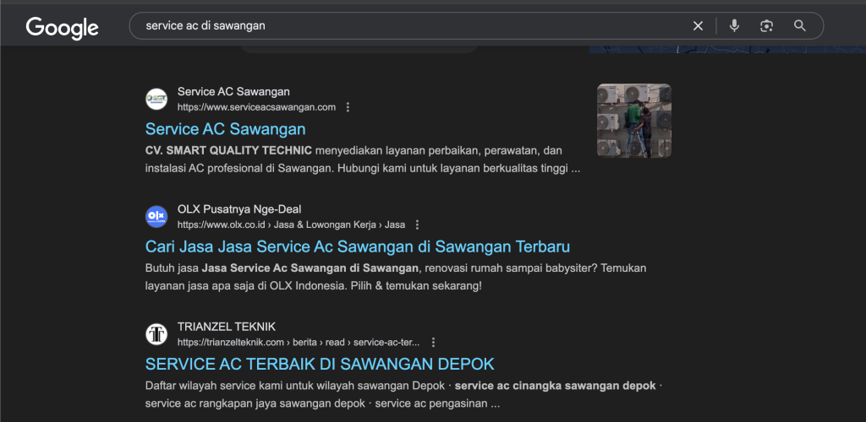Open OLX site favicon

[x=156, y=217]
